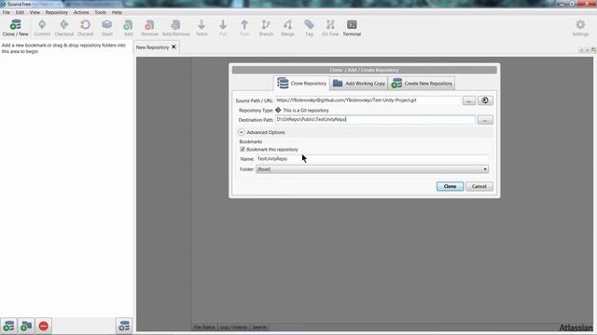
Task: Click the Remove toolbar icon
Action: pos(149,28)
